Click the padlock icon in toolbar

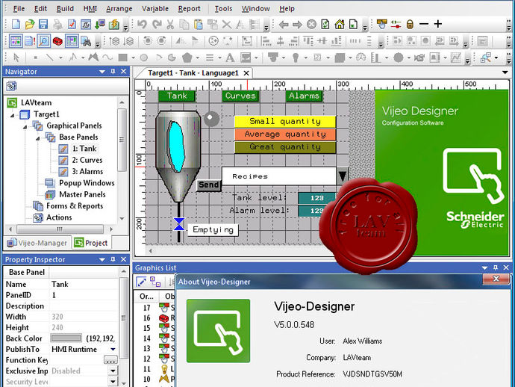[410, 25]
